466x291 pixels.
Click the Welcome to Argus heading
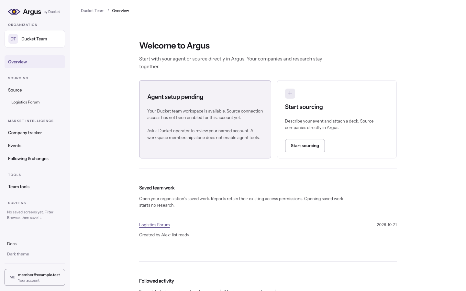pyautogui.click(x=174, y=46)
